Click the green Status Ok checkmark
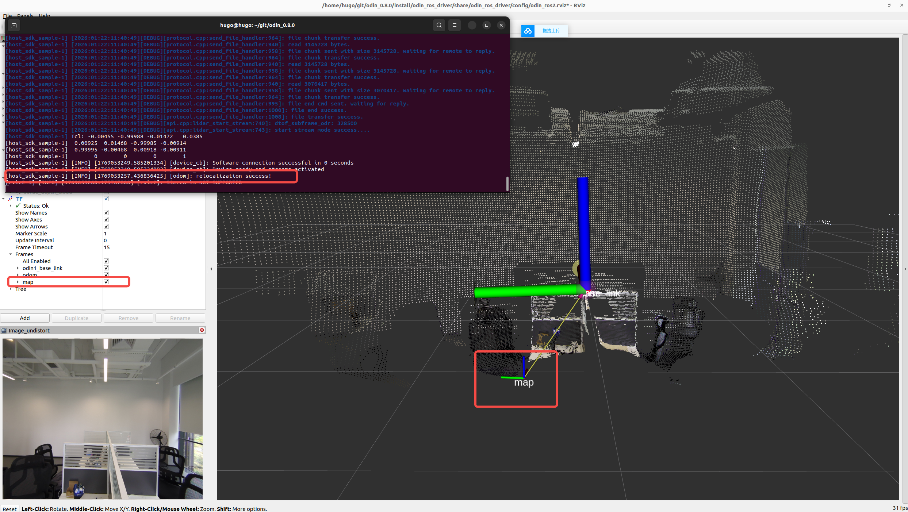Viewport: 908px width, 512px height. 18,206
